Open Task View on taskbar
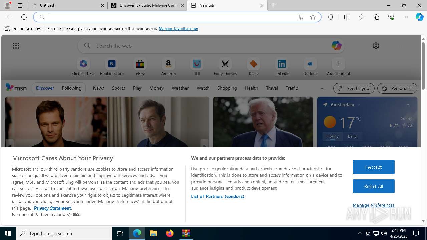 120,233
